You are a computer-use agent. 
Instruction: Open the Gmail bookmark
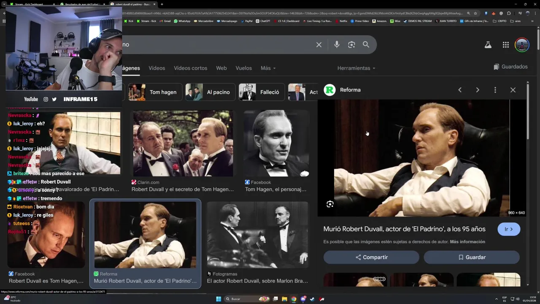coord(165,21)
